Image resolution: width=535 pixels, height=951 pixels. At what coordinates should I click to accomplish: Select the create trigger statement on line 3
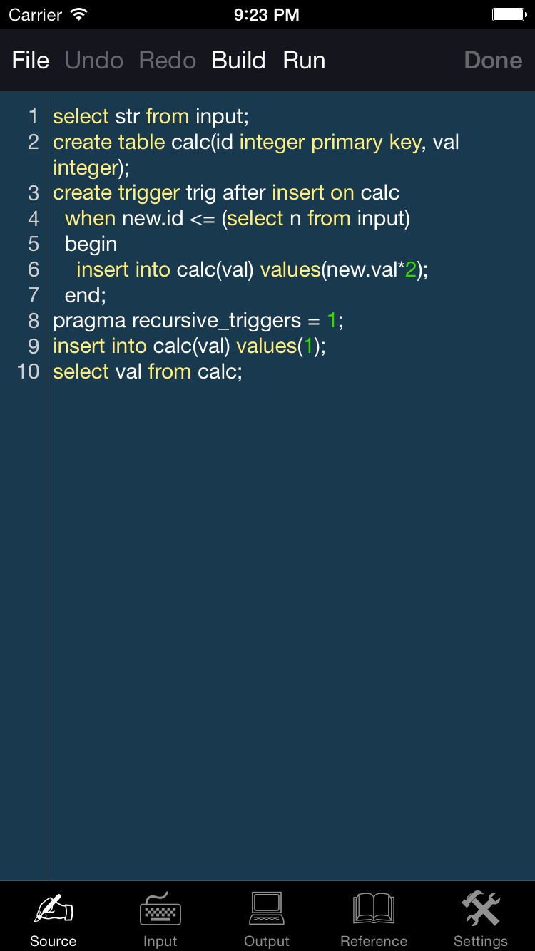click(225, 192)
